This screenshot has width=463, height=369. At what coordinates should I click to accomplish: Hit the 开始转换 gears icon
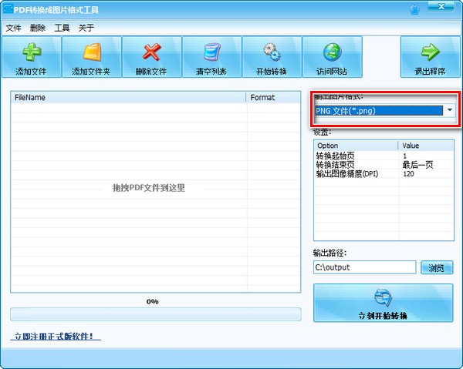[272, 53]
